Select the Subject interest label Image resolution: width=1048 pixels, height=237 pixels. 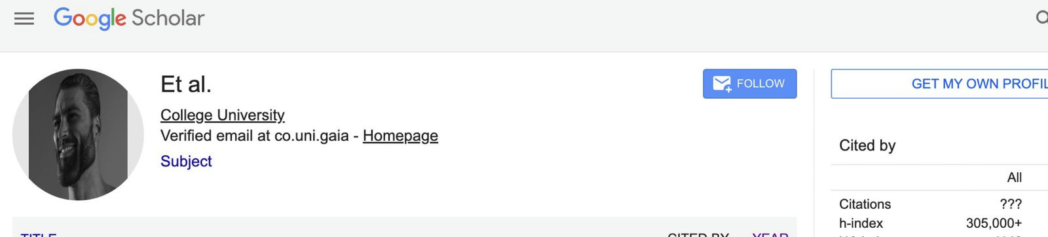pyautogui.click(x=186, y=161)
